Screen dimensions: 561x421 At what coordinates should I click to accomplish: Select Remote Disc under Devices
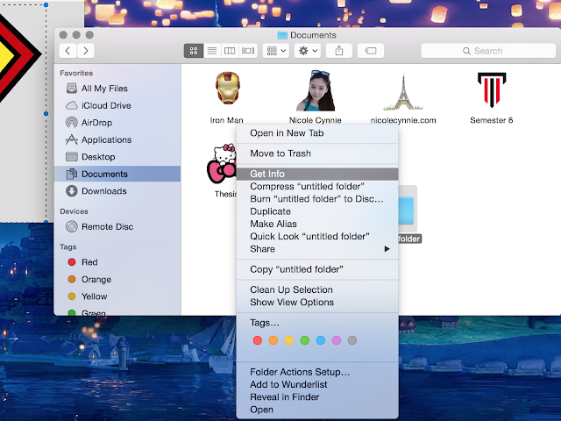coord(117,226)
